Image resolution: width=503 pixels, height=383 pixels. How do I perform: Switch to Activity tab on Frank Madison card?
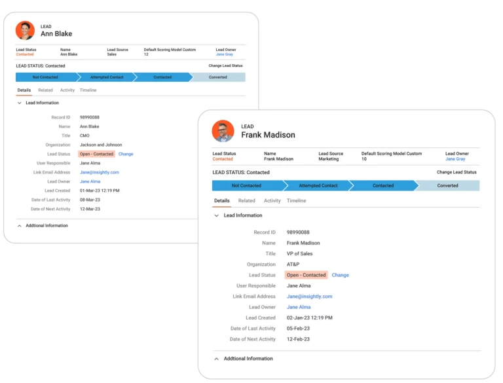point(272,201)
